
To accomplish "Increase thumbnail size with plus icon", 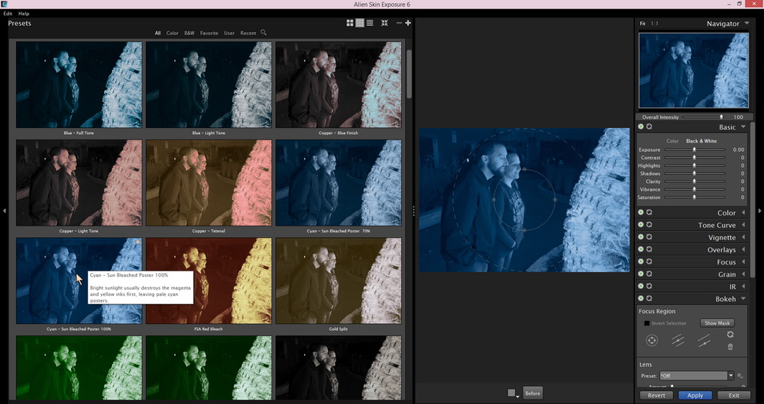I will tap(408, 23).
